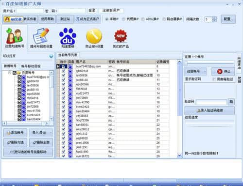Click the verification code input field

(211, 102)
